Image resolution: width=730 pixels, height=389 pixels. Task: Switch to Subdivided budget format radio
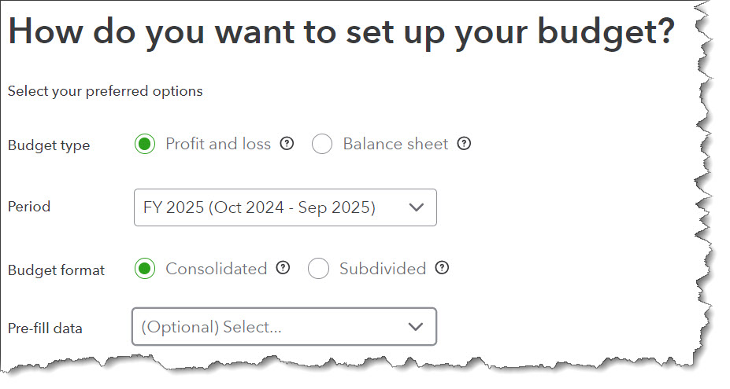click(x=319, y=269)
